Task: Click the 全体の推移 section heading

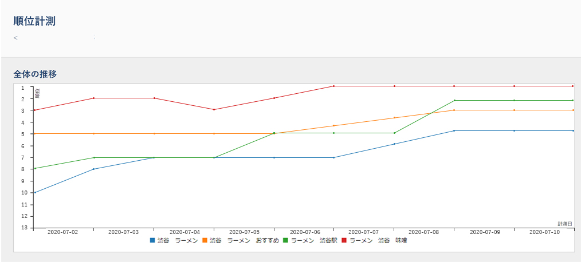Action: click(x=35, y=74)
